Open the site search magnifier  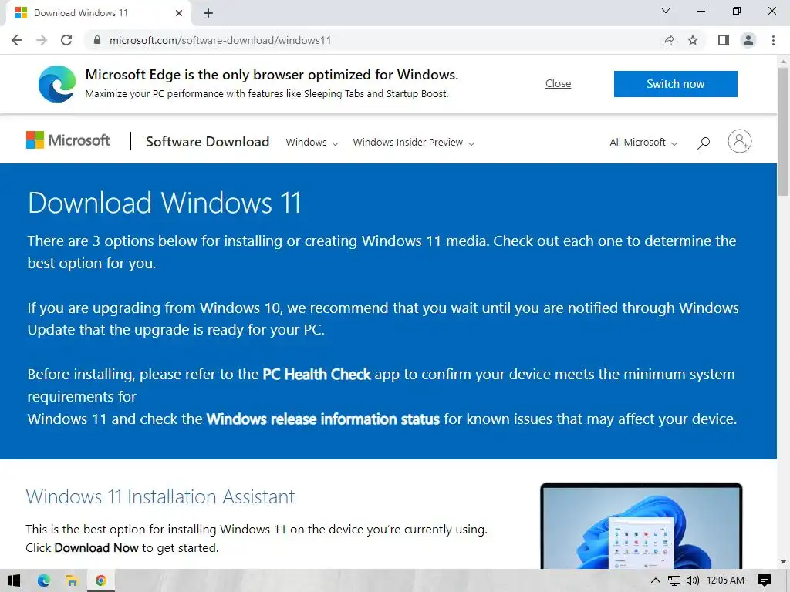(704, 143)
